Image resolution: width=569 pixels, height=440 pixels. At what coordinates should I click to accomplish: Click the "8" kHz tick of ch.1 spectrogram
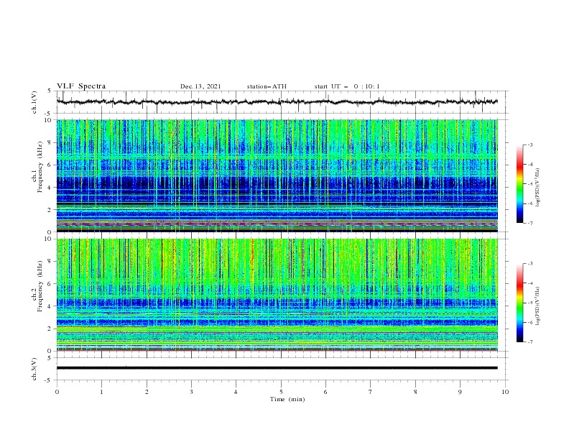tap(50, 142)
